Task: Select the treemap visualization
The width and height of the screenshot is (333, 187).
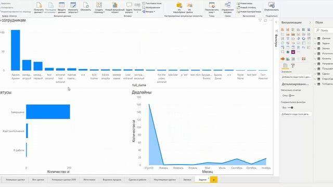Action: click(x=309, y=38)
